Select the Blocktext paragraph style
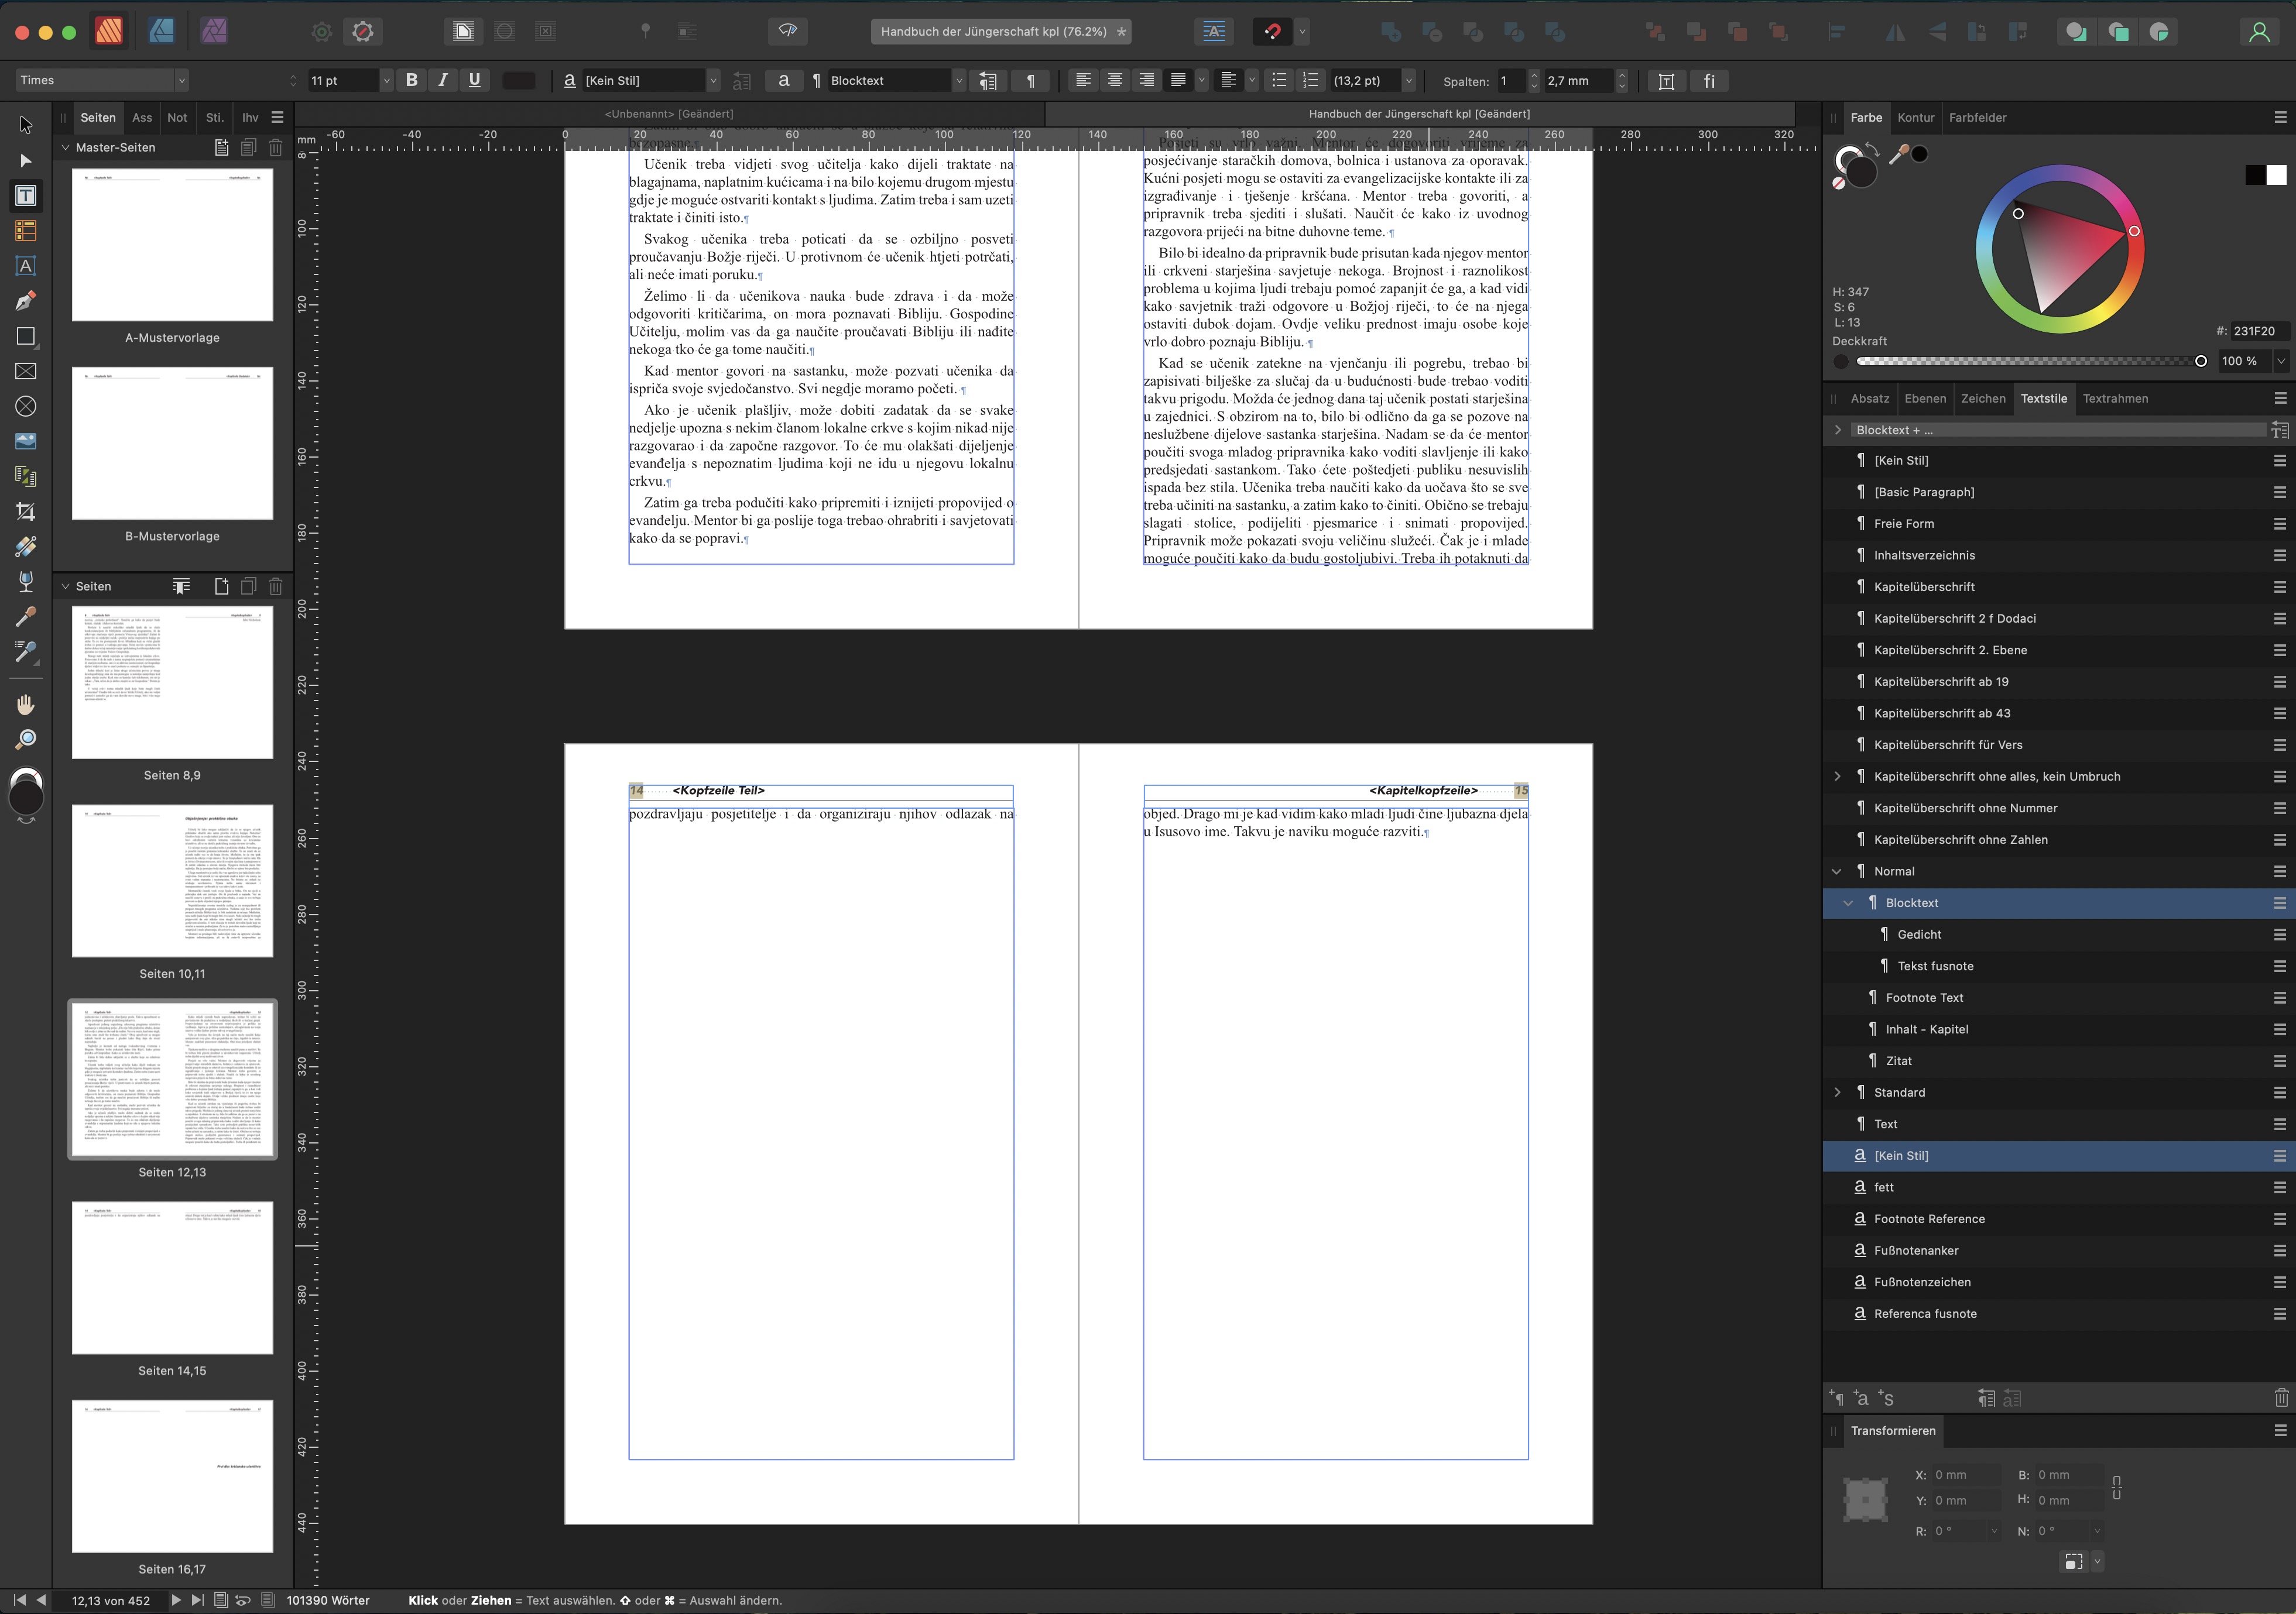The width and height of the screenshot is (2296, 1614). [1913, 902]
